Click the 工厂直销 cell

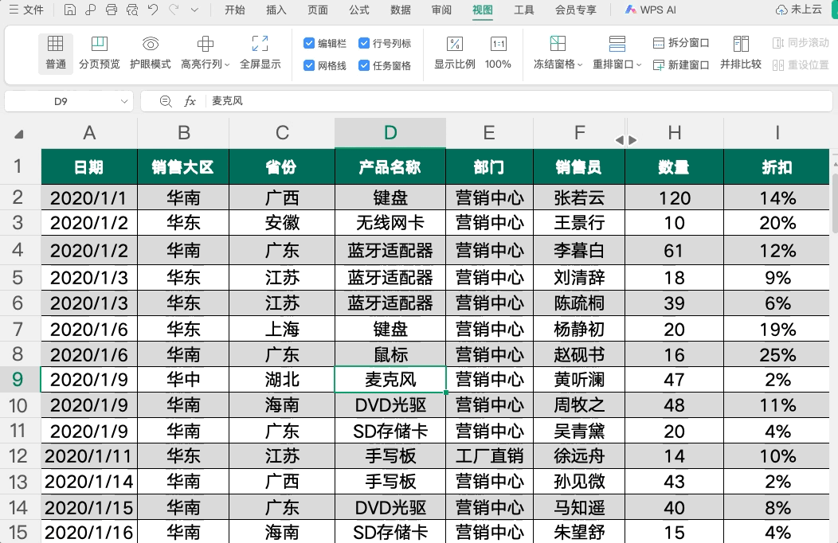pyautogui.click(x=490, y=456)
